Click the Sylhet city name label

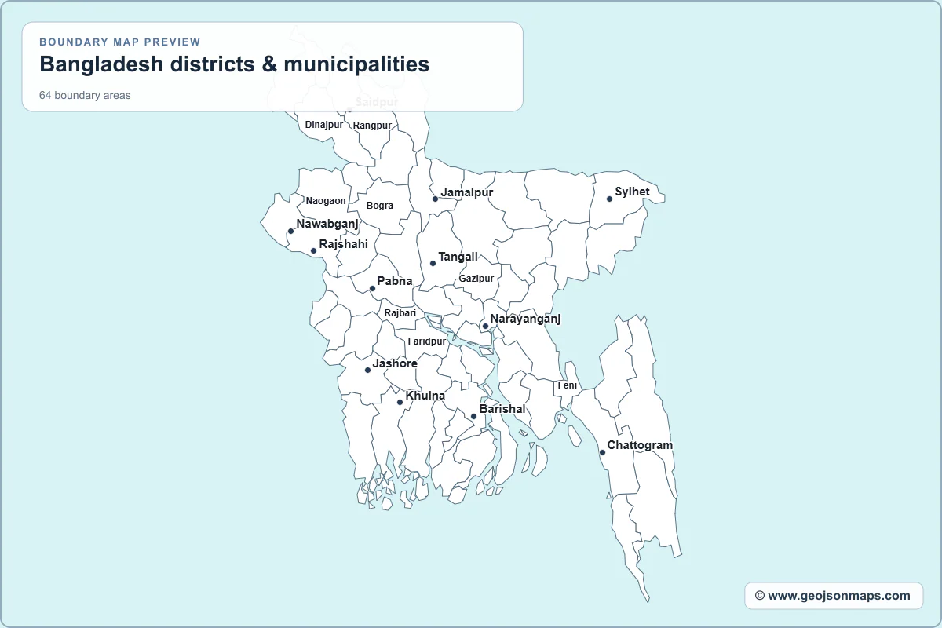632,192
